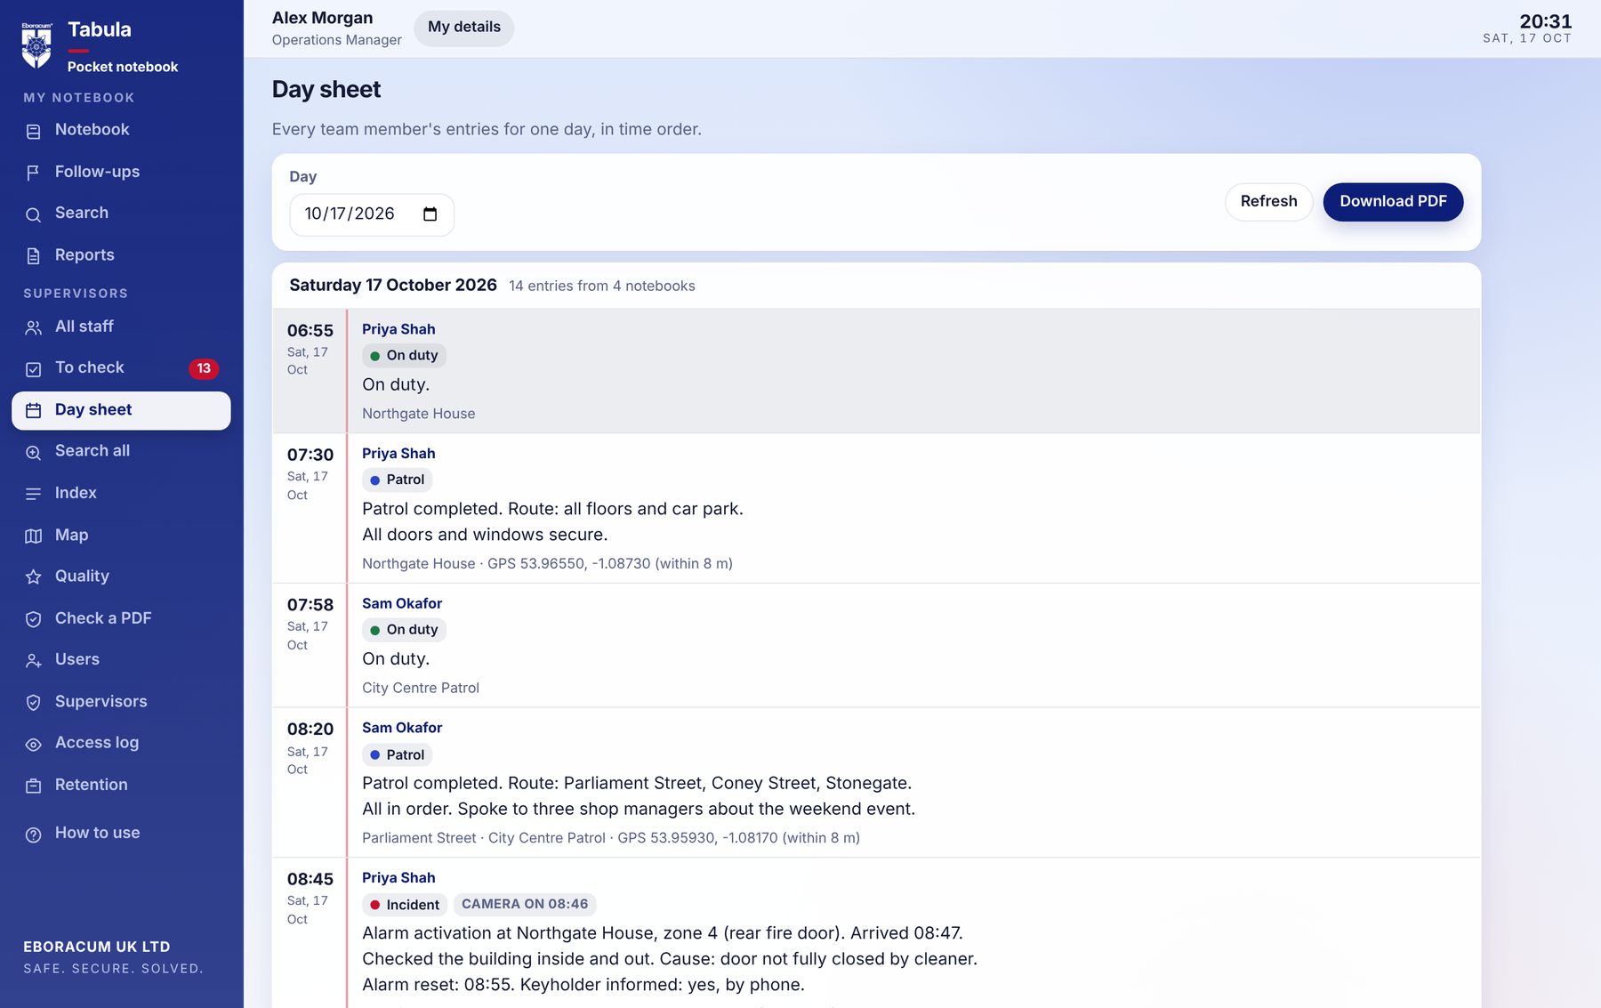Click the 08:20 time stamp

(x=310, y=730)
